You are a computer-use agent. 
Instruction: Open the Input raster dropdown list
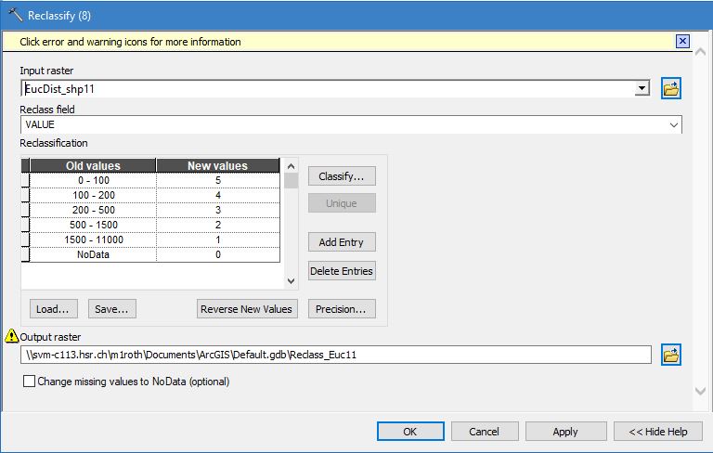tap(642, 88)
